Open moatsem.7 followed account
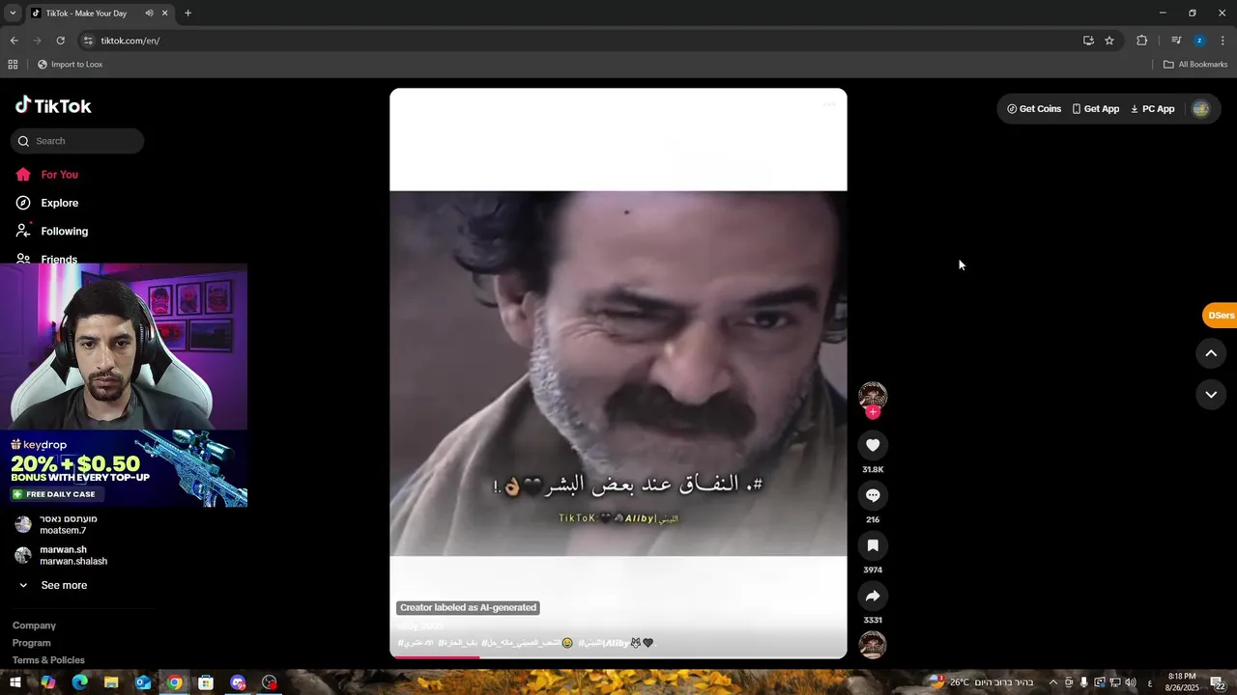Image resolution: width=1237 pixels, height=695 pixels. click(x=62, y=524)
